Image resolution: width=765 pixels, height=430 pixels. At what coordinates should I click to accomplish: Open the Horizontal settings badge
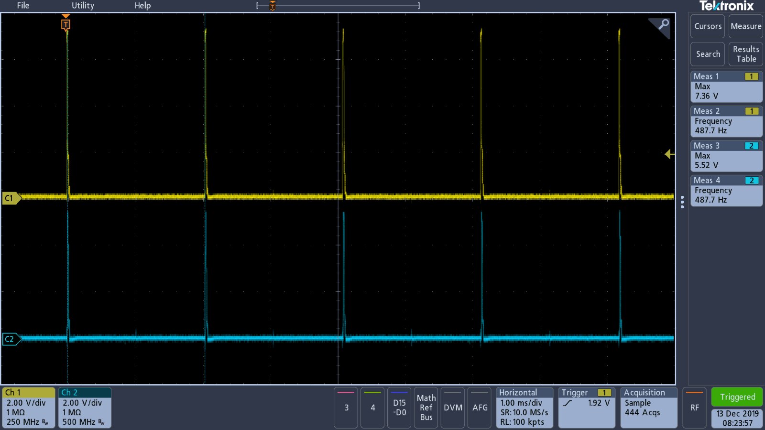click(x=524, y=408)
